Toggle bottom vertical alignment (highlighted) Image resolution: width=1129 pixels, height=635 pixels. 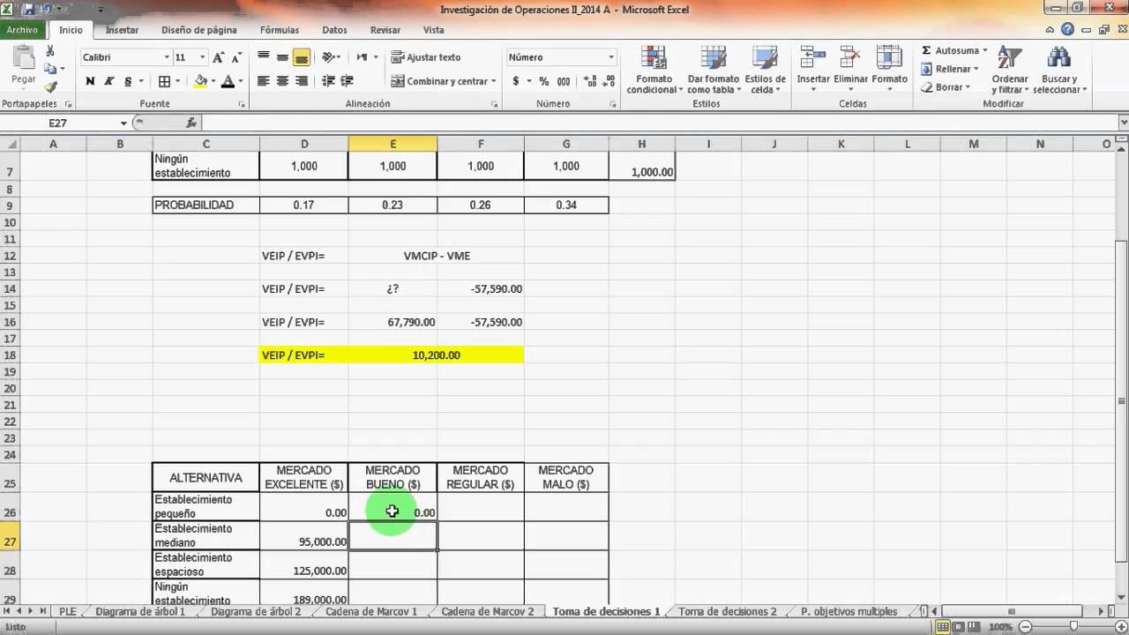[302, 57]
